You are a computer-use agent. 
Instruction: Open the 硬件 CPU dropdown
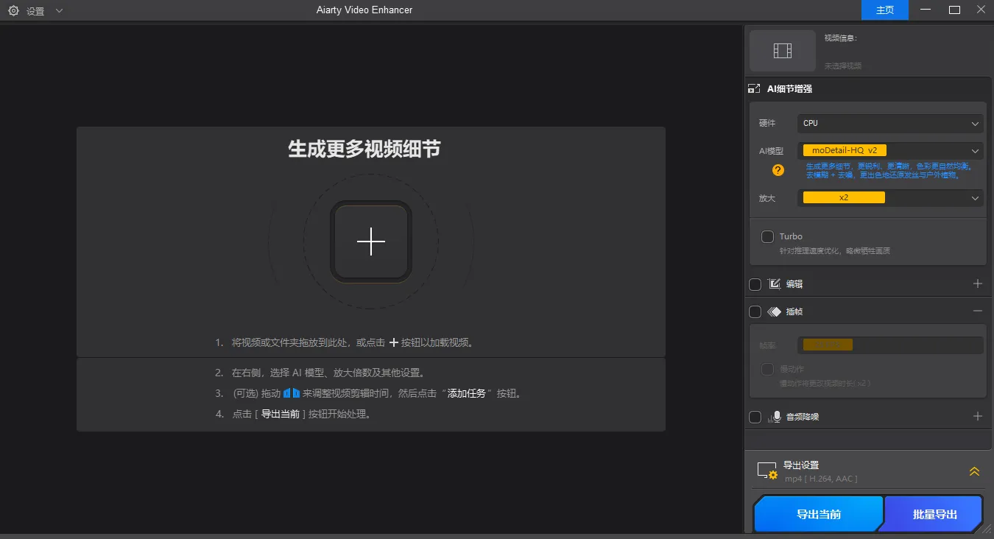[x=890, y=124]
